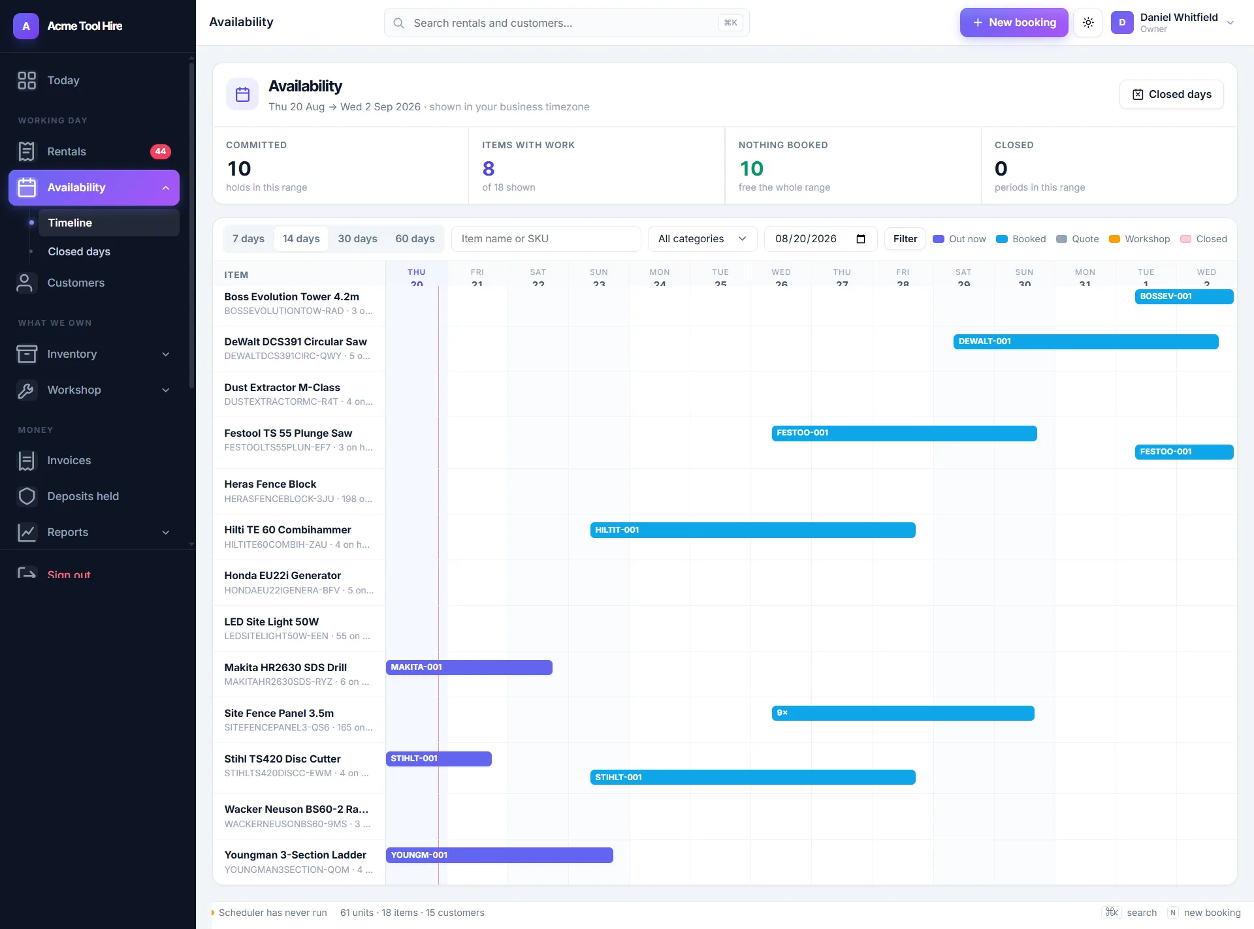Click the LED Site Light 50W item
1254x929 pixels.
pyautogui.click(x=271, y=622)
